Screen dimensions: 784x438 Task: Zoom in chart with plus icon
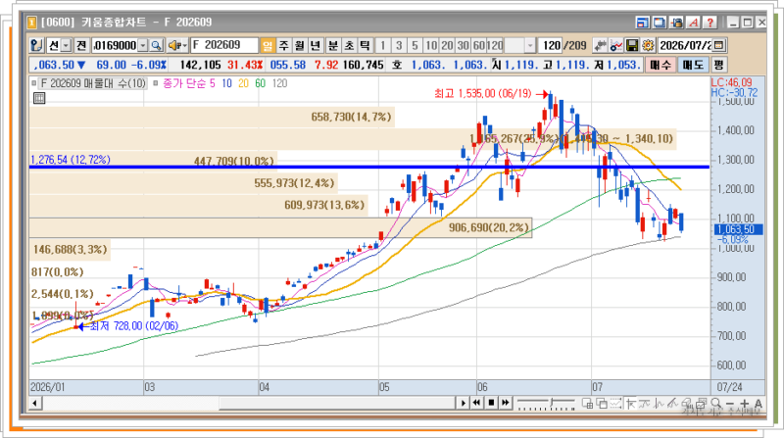point(744,403)
